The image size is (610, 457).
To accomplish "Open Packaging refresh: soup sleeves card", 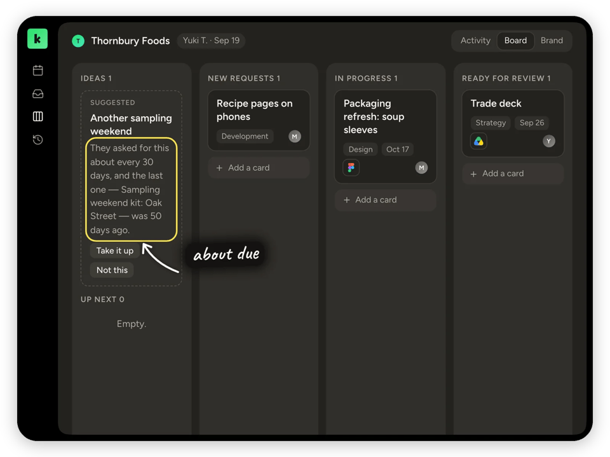I will pos(386,136).
